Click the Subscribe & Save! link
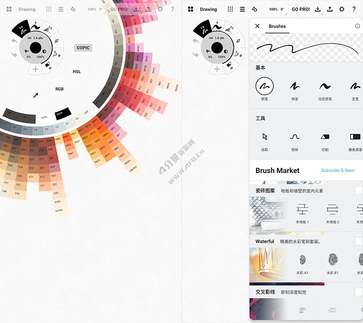Image resolution: width=363 pixels, height=323 pixels. (x=338, y=170)
